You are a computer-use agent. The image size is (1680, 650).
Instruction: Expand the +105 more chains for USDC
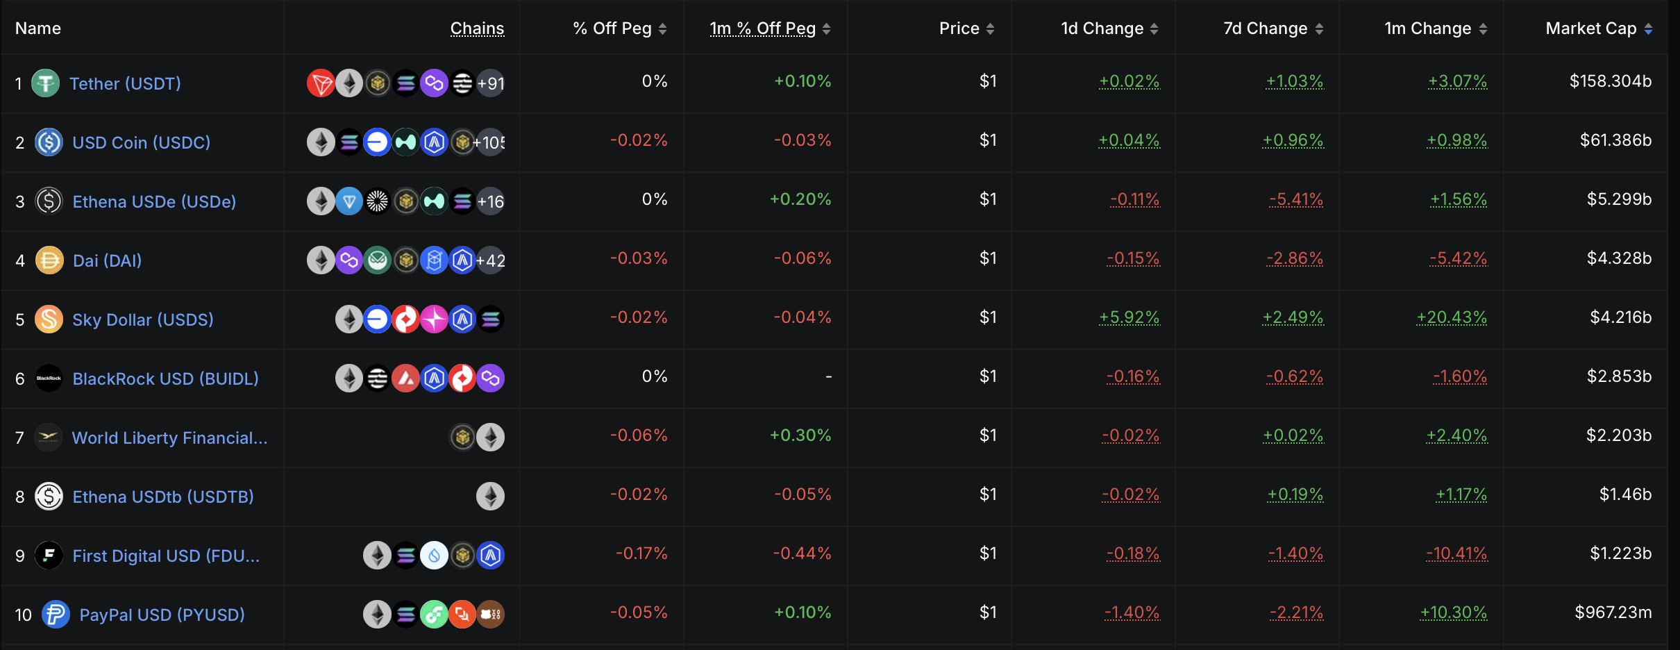(489, 142)
